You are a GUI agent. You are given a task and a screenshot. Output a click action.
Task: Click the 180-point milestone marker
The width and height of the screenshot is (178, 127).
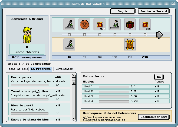coord(130,34)
